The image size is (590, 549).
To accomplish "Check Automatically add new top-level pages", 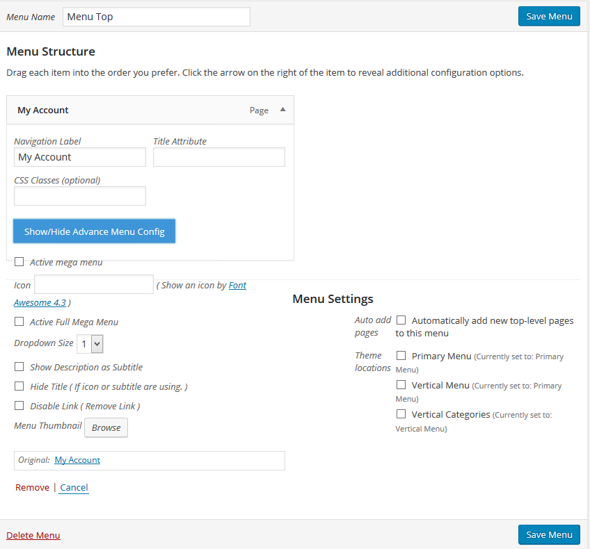I will (x=401, y=320).
